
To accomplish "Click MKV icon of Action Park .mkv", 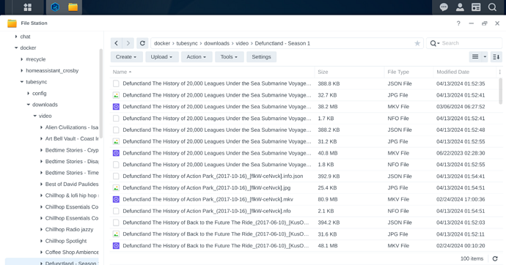I will pyautogui.click(x=116, y=199).
